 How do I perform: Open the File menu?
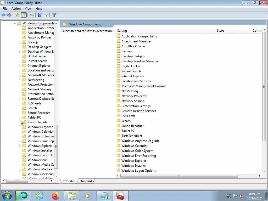(5, 9)
